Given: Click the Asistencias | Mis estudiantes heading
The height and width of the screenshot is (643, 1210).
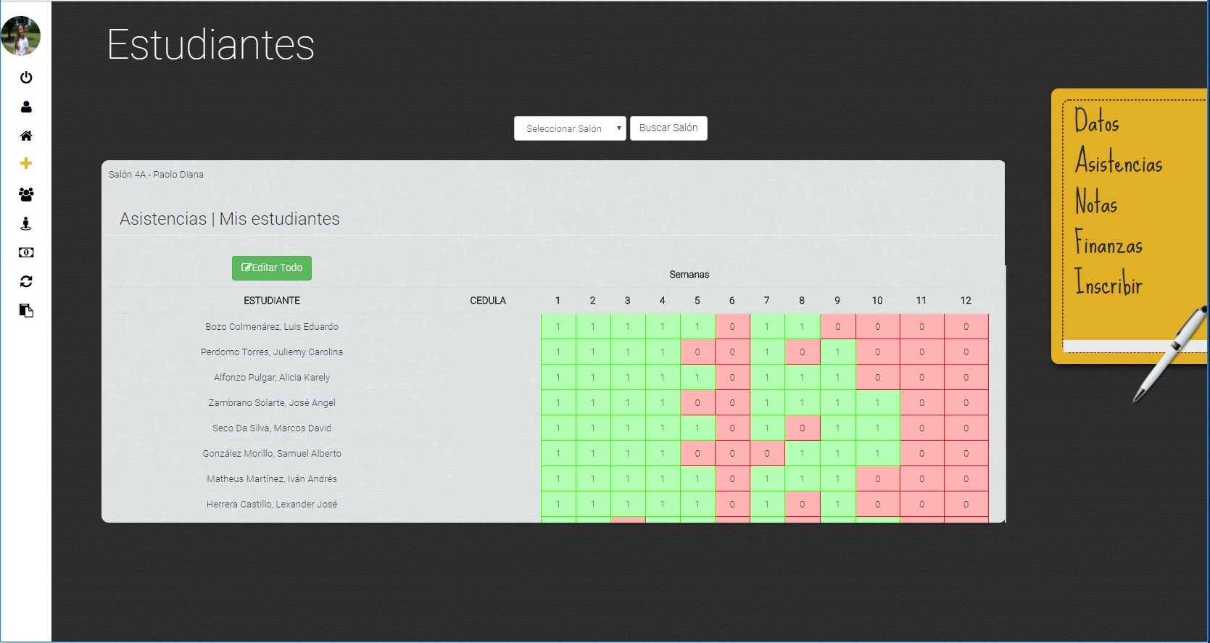Looking at the screenshot, I should coord(230,219).
